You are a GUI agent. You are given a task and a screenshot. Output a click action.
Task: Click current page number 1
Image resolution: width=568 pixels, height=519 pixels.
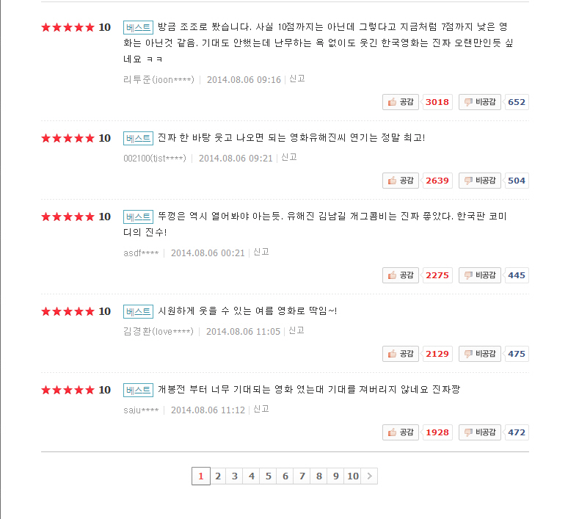tap(201, 476)
